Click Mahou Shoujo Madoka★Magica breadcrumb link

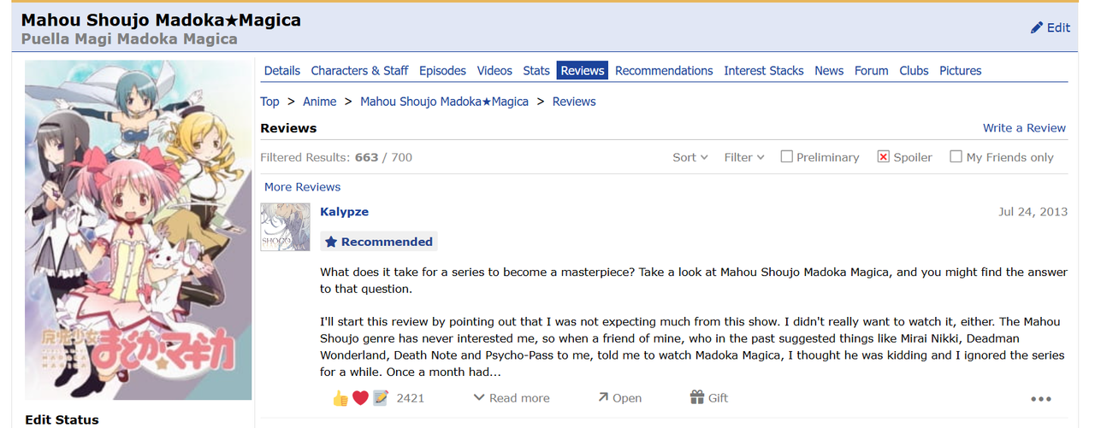pyautogui.click(x=444, y=102)
